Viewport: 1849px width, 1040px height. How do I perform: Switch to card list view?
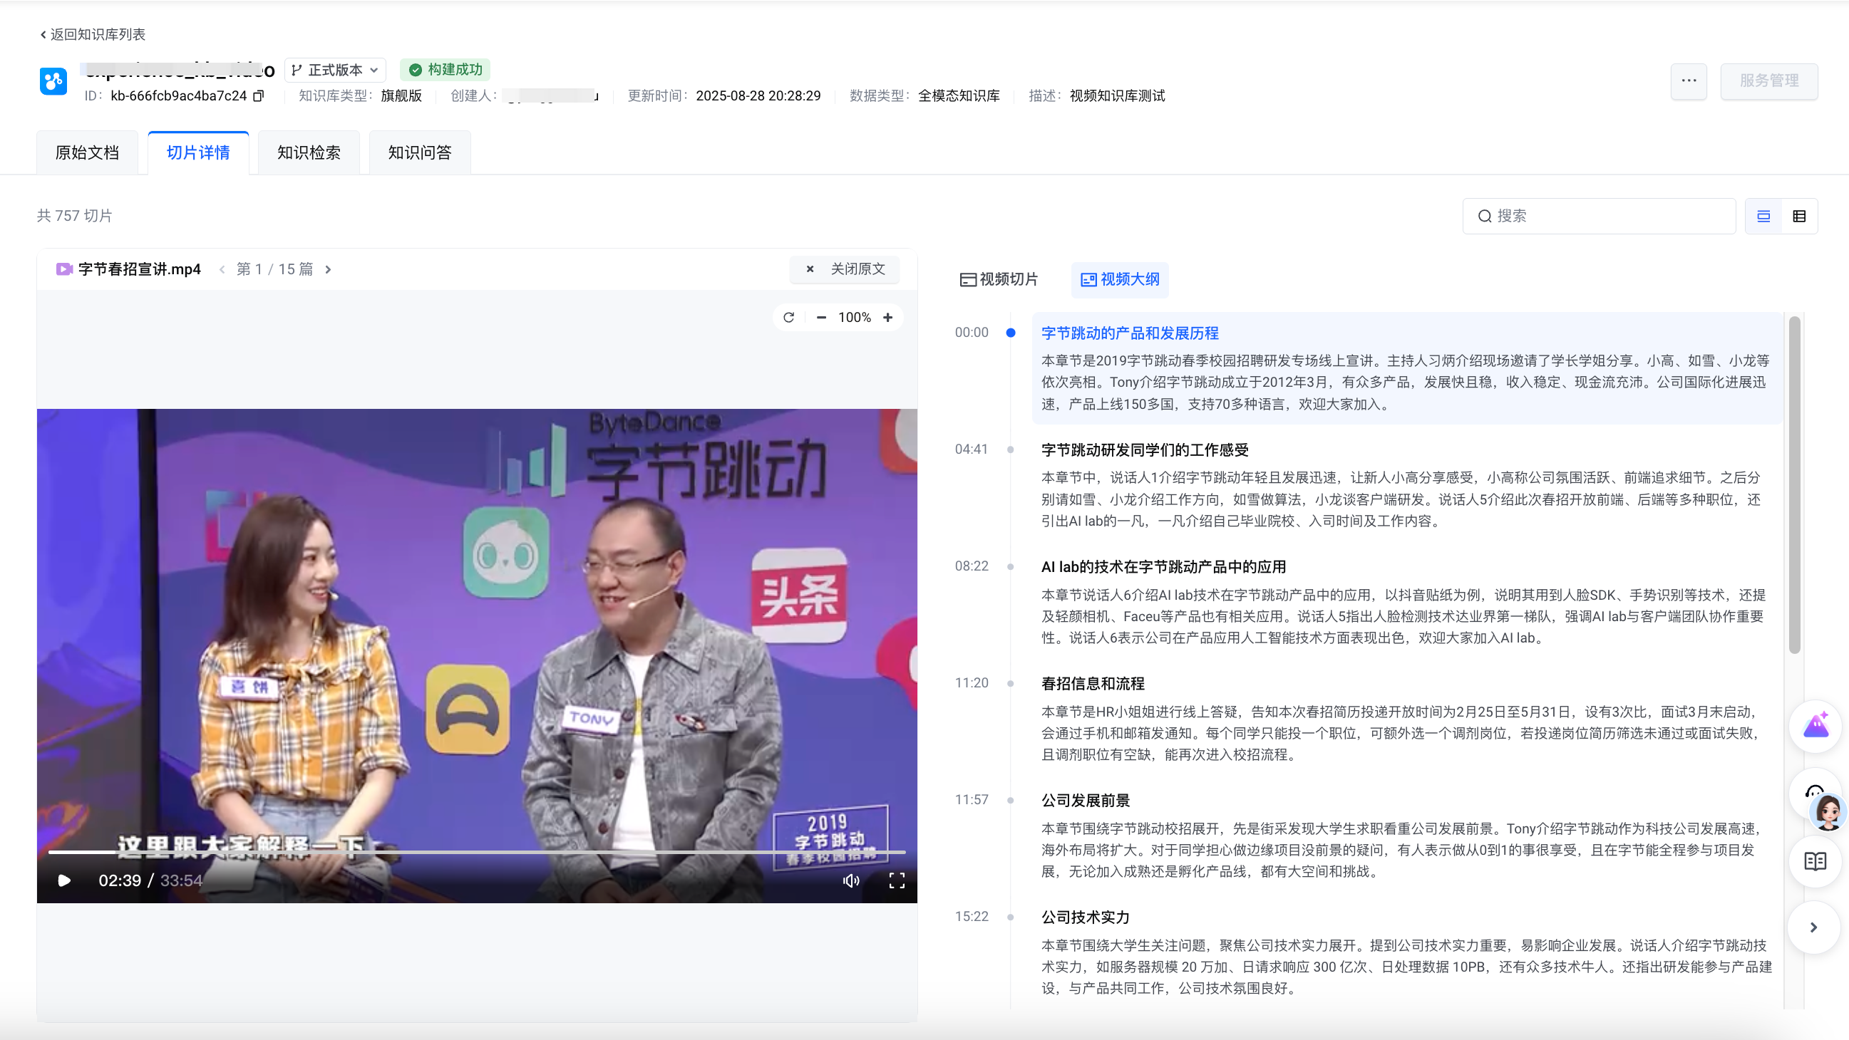1763,217
